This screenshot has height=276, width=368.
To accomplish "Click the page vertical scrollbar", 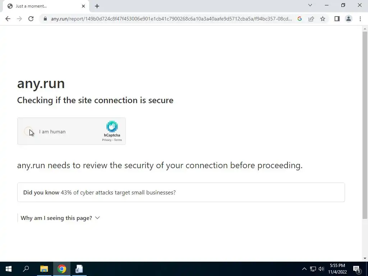I will (365, 125).
